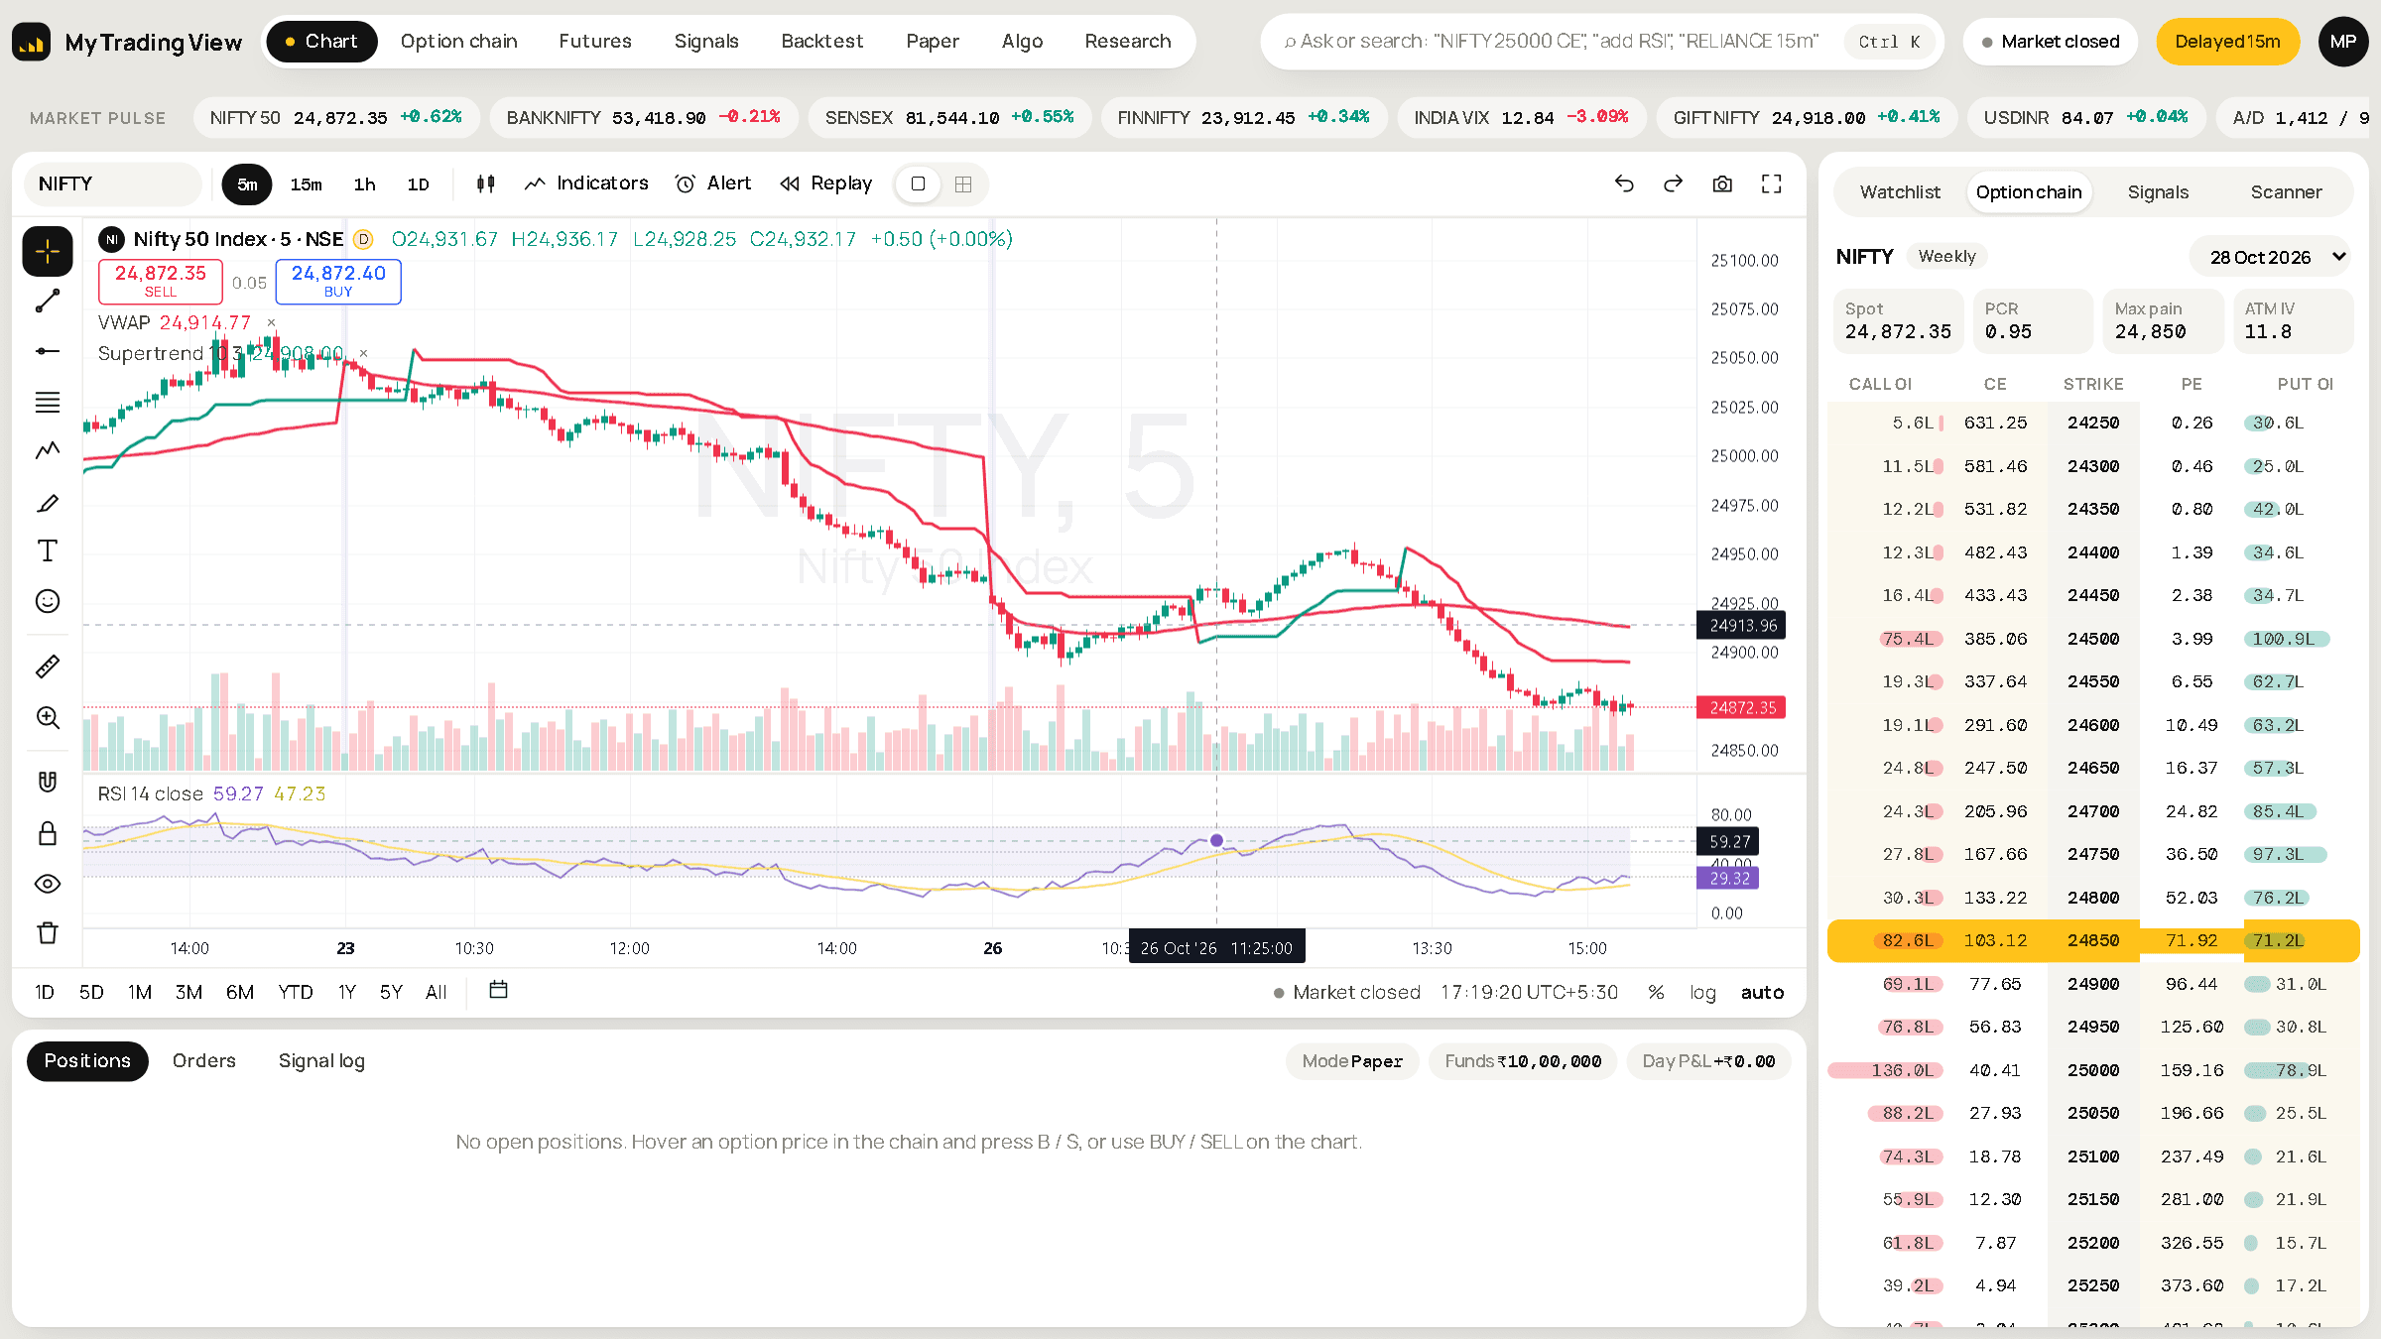
Task: Select the crosshair cursor tool
Action: (48, 252)
